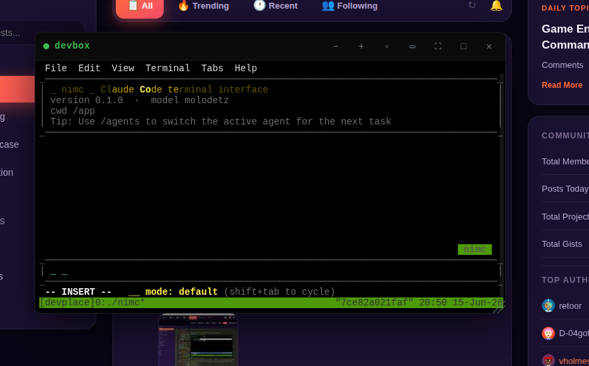Image resolution: width=589 pixels, height=366 pixels.
Task: Click the '"7ce82a021faf"' hostname in status bar
Action: pyautogui.click(x=374, y=303)
